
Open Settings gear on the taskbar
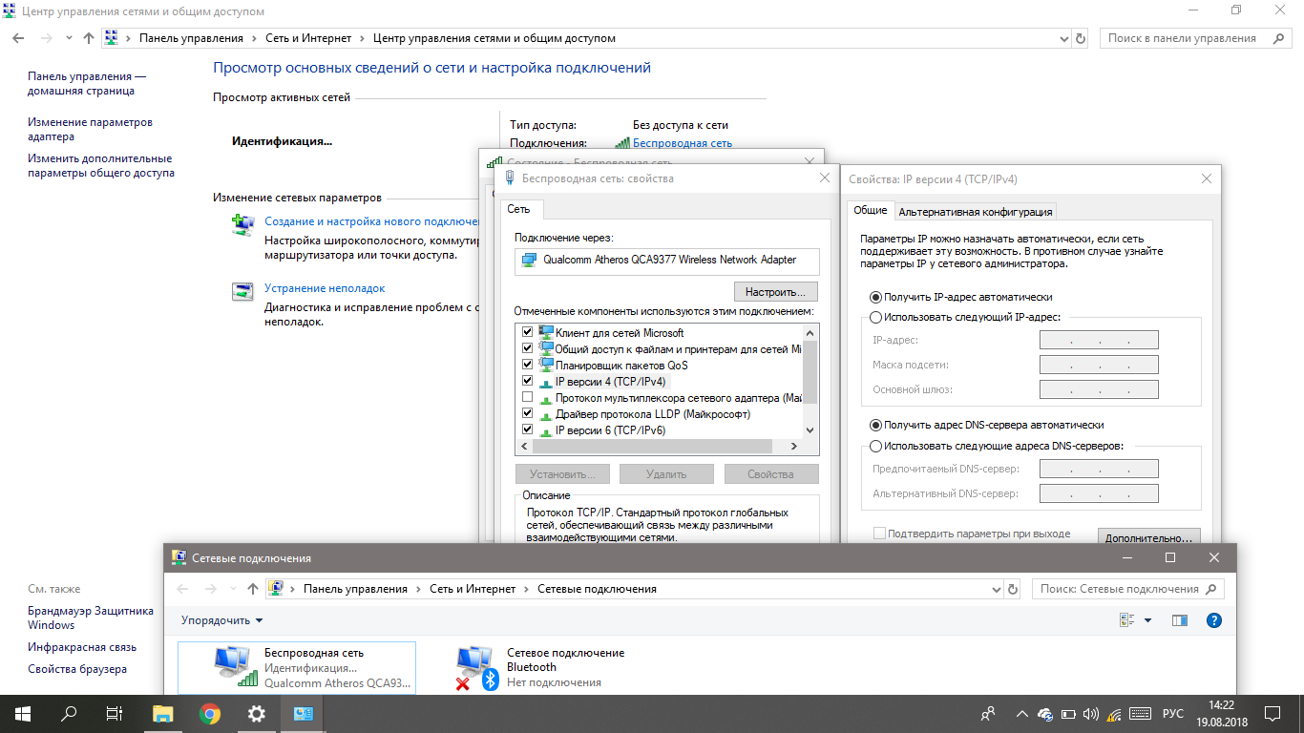256,713
